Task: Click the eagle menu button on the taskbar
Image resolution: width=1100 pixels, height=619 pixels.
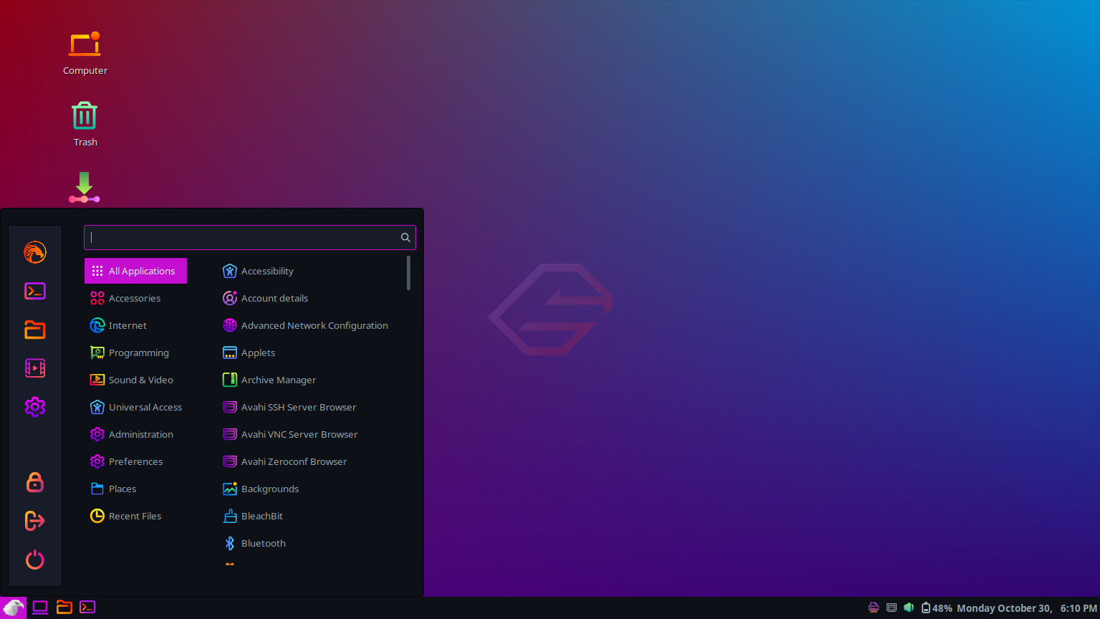Action: coord(14,608)
